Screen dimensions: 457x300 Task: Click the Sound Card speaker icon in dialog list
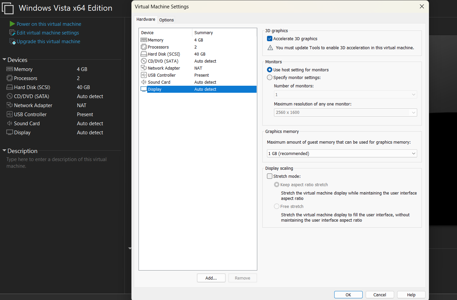(144, 82)
